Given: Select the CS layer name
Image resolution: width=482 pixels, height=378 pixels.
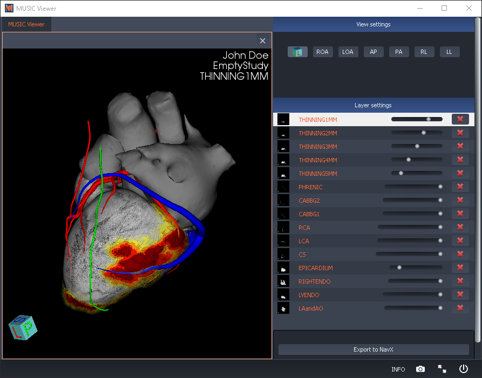Looking at the screenshot, I should click(302, 255).
